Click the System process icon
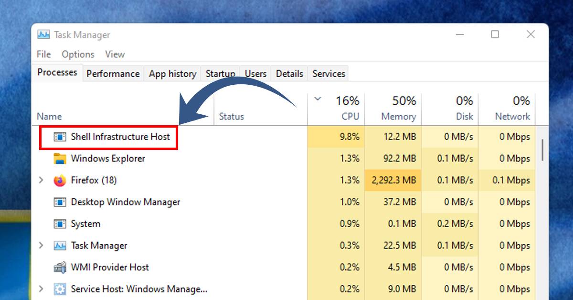Viewport: 573px width, 300px height. (60, 224)
